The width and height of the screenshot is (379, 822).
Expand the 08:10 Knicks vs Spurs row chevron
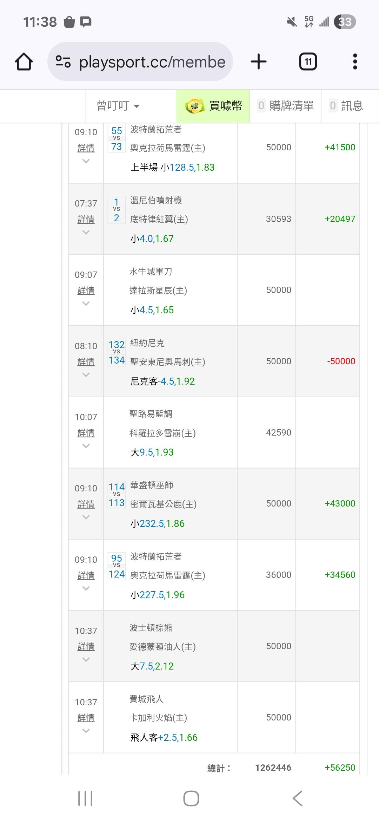tap(86, 375)
